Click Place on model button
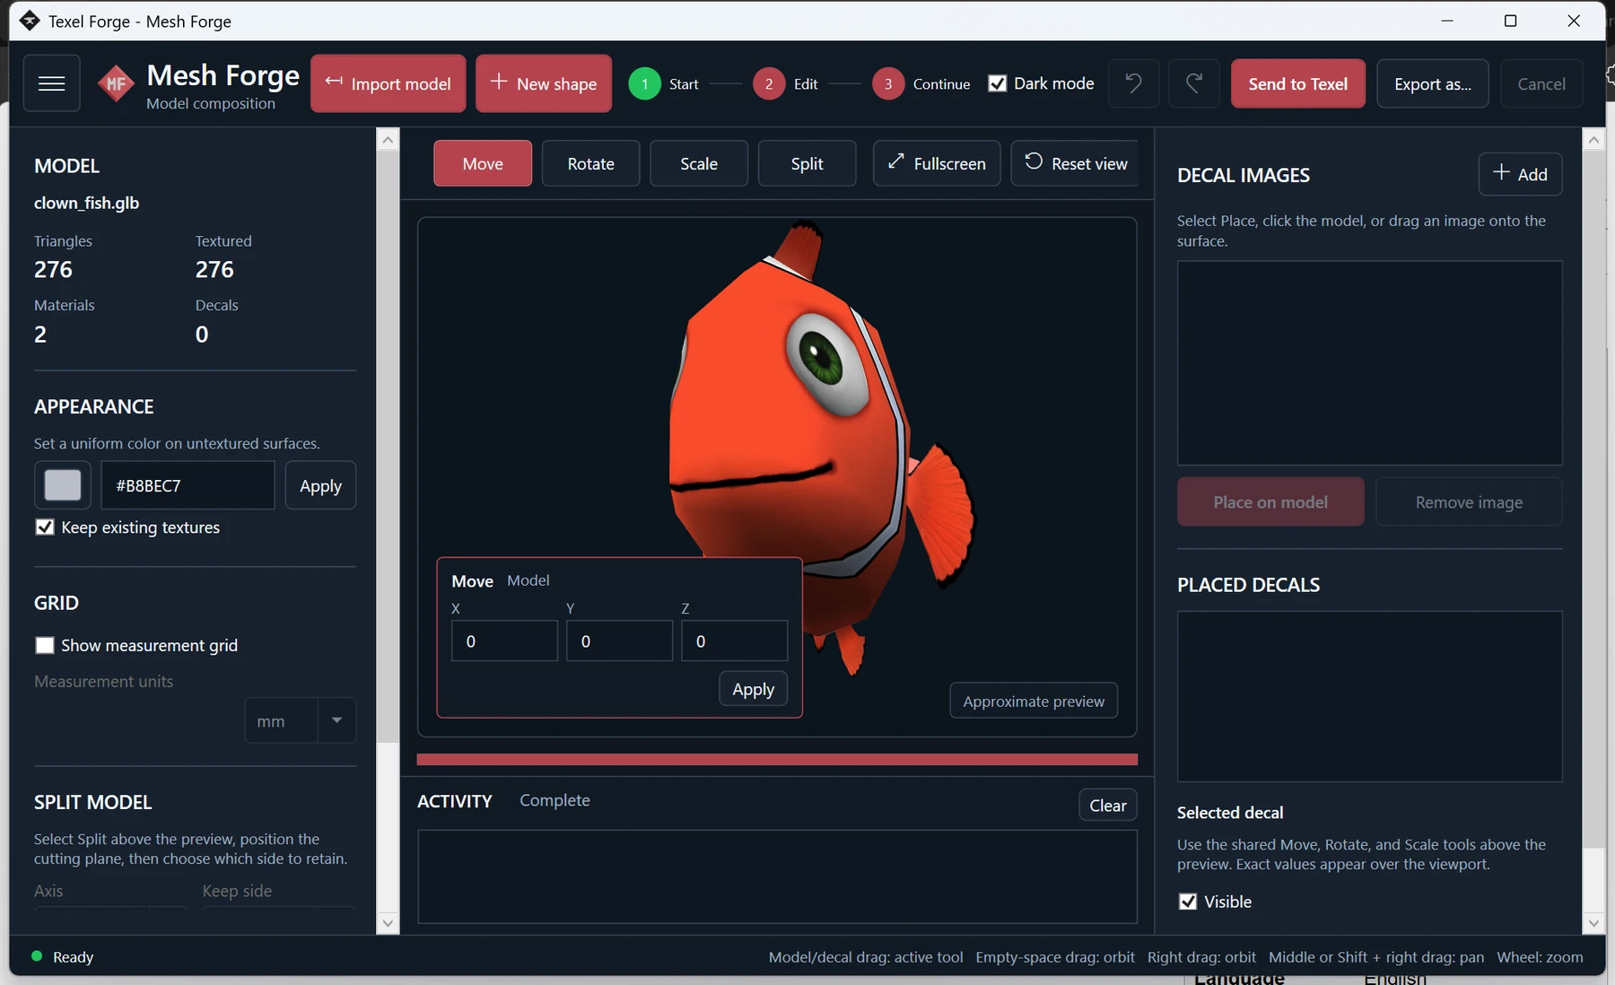Screen dimensions: 1615x985 point(1270,501)
